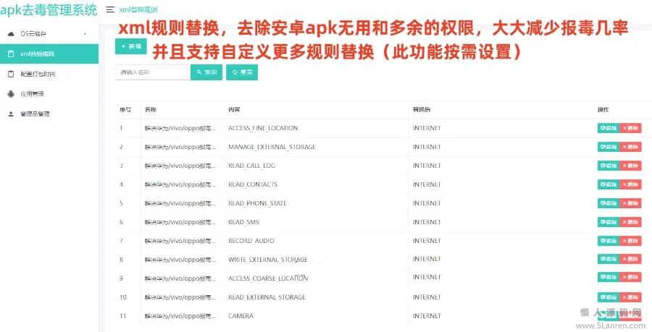Expand the OS云储存 submenu arrow
The width and height of the screenshot is (652, 332).
click(85, 33)
